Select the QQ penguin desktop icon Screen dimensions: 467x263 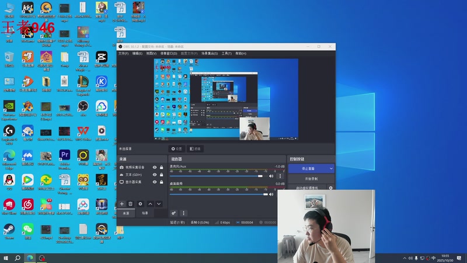pos(9,182)
